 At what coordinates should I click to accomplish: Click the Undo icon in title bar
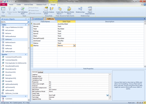7,1
